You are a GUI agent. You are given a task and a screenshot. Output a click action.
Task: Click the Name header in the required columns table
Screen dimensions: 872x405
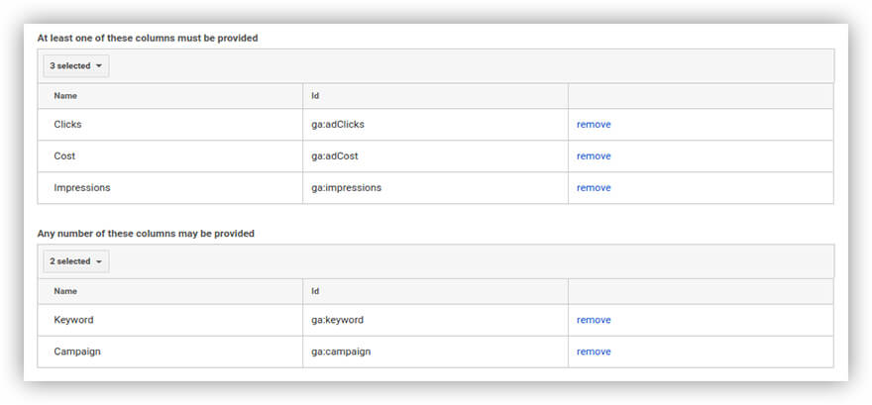click(65, 96)
